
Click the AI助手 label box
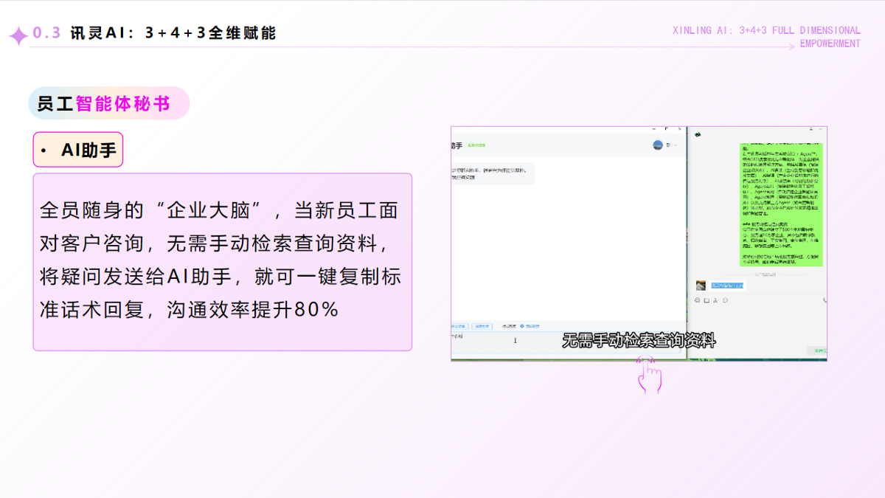pos(78,151)
